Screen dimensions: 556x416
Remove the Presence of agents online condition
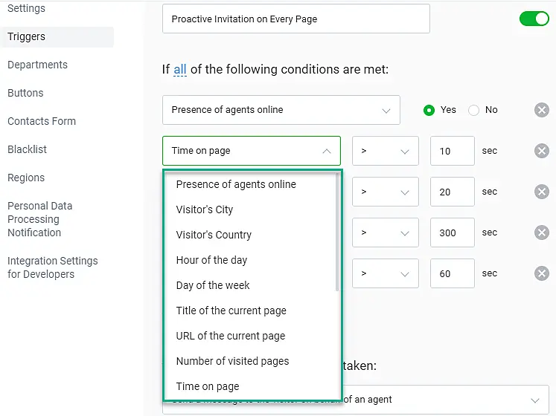[542, 110]
